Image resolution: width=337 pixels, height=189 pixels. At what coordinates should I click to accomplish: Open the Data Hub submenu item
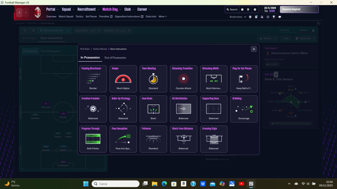(151, 17)
